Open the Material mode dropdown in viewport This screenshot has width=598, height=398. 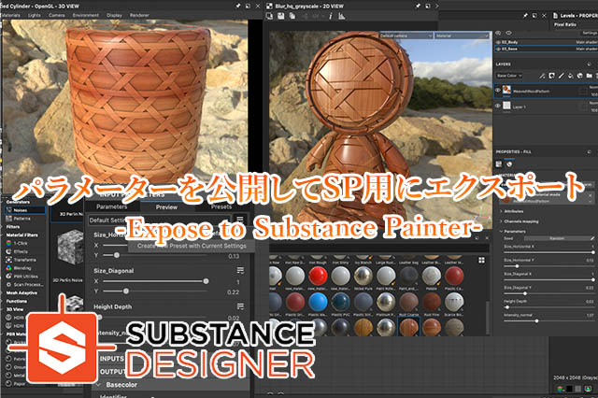pos(462,36)
